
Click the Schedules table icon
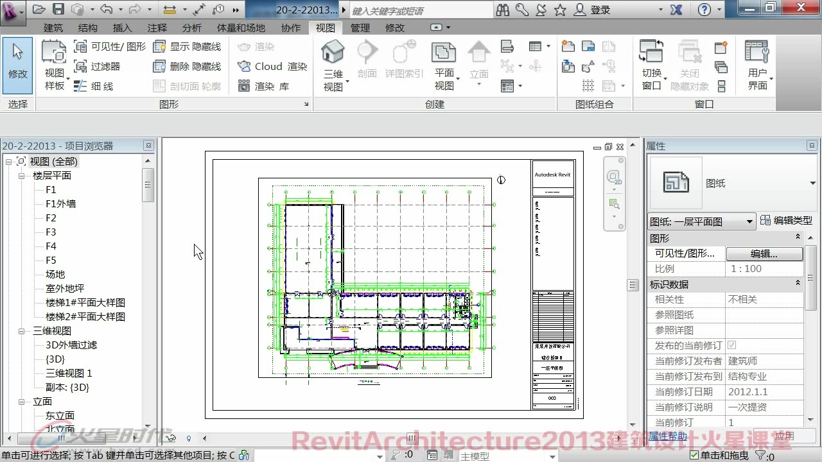click(536, 46)
